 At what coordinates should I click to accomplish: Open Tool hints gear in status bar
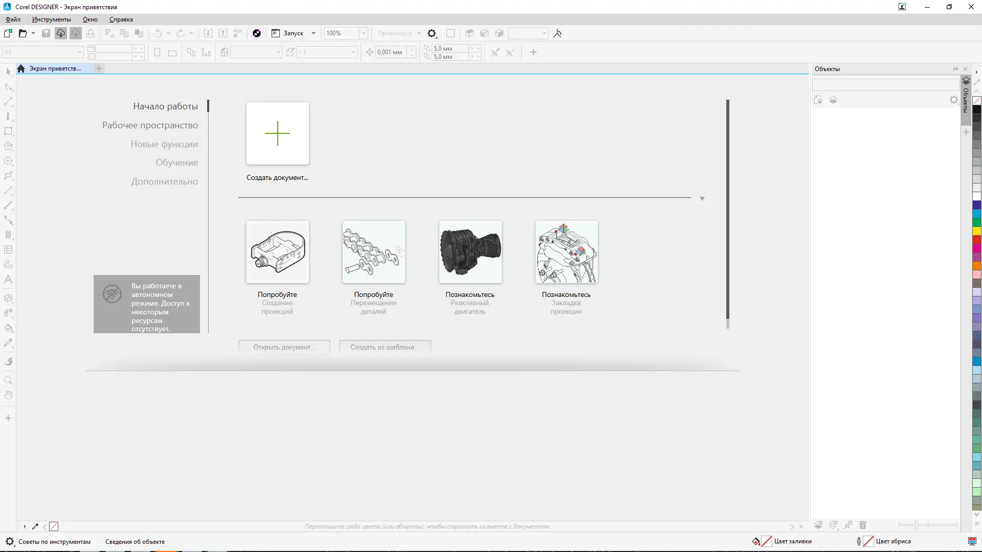point(10,541)
